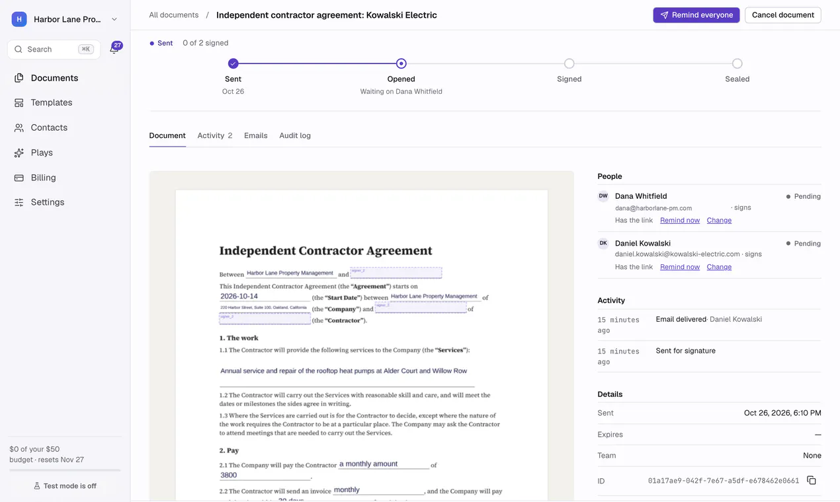Click the DW avatar for Dana Whitfield
The width and height of the screenshot is (840, 502).
tap(603, 196)
